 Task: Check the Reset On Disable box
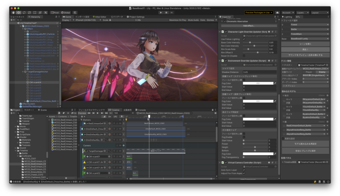pos(244,56)
